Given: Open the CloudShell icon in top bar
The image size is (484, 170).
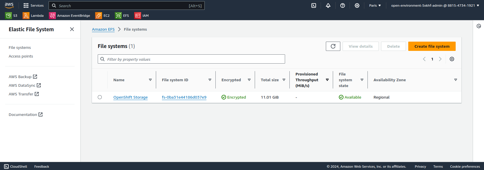Looking at the screenshot, I should point(314,5).
